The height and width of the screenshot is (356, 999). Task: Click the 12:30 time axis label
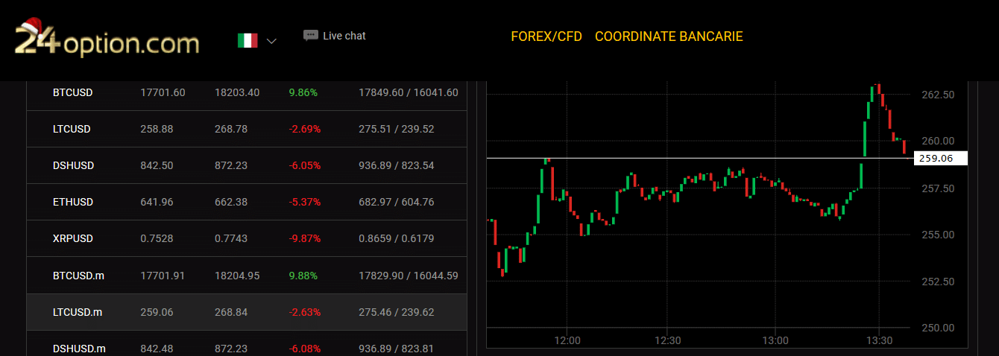(668, 340)
